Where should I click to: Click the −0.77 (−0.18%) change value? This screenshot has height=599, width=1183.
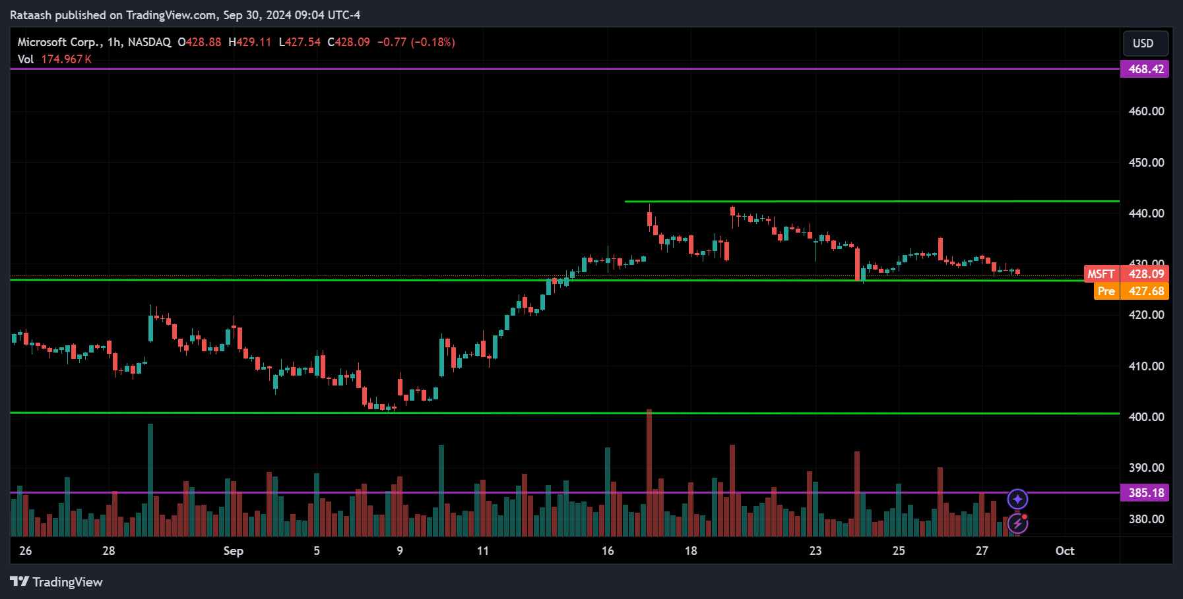[416, 42]
